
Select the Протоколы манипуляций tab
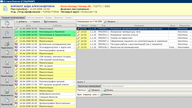click(89, 86)
